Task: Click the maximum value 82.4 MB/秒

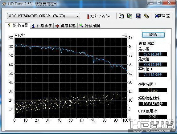Action: [153, 64]
